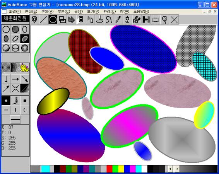This screenshot has width=219, height=174.
Task: Open the 도움말(H) menu
Action: click(141, 12)
